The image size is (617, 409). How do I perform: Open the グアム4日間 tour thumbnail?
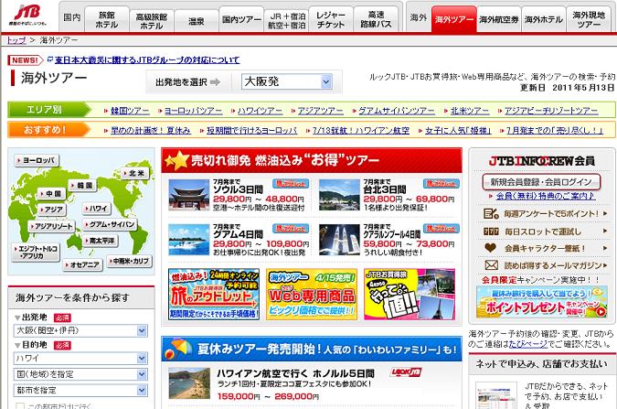(188, 240)
